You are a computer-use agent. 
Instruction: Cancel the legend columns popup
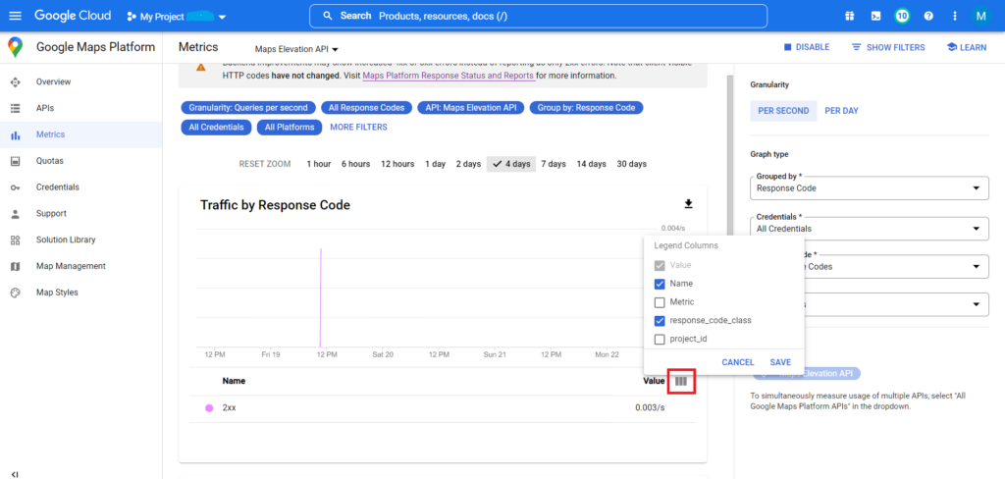(x=738, y=362)
